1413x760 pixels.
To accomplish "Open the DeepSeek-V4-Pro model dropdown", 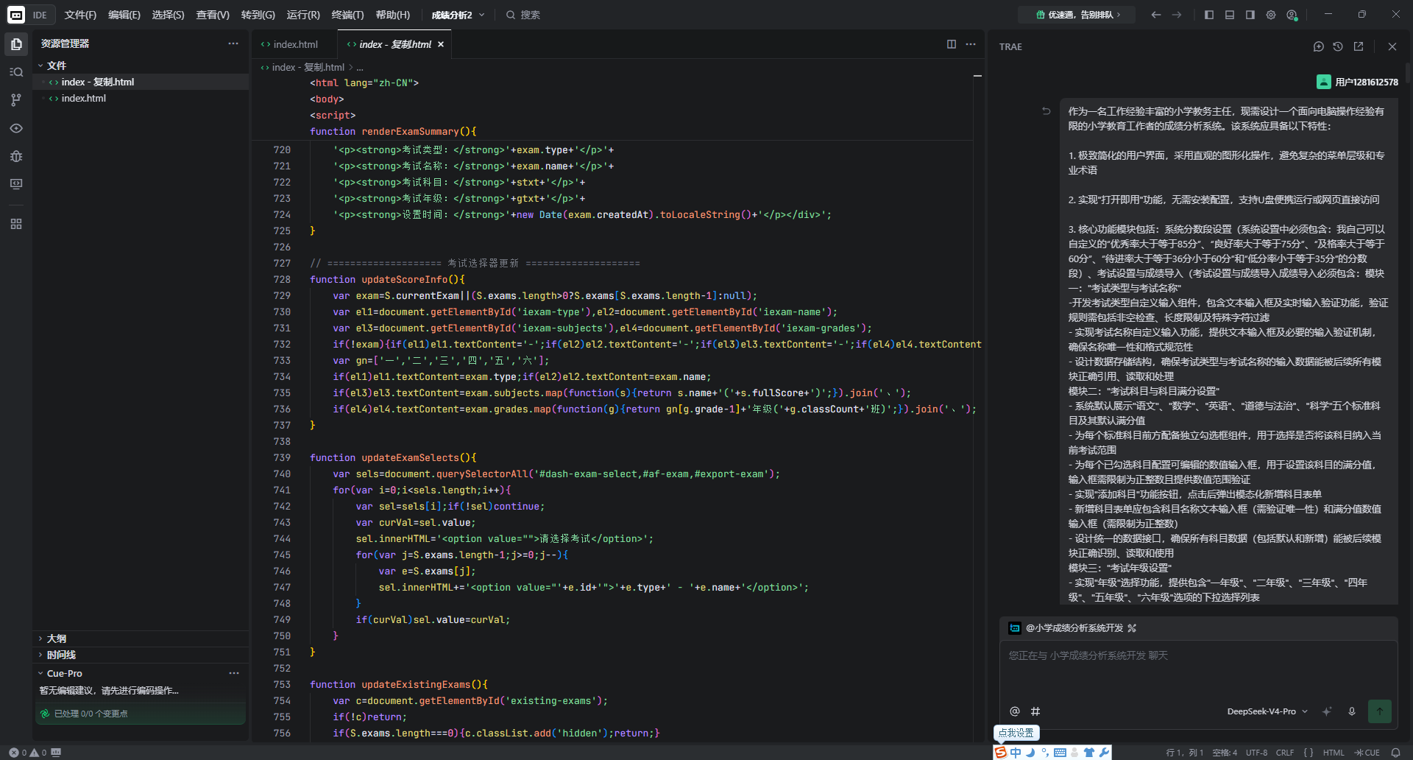I will (1267, 711).
